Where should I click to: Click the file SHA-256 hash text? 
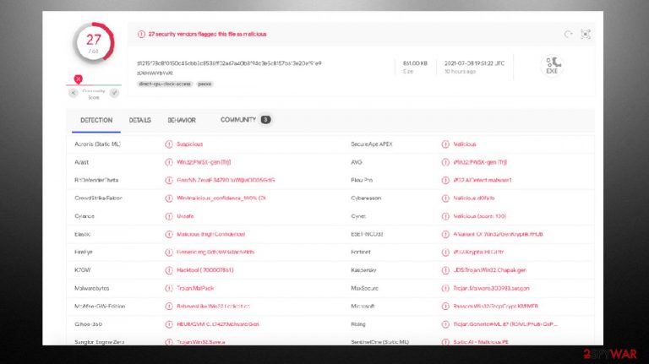[229, 63]
